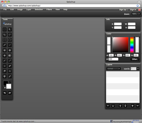Add a new layer with plus button
142x123 pixels.
[x=133, y=106]
